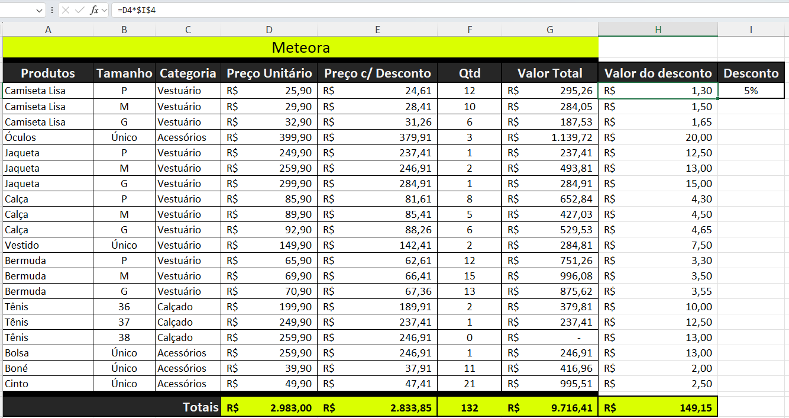Select the Categoria header cell
789x418 pixels.
(x=188, y=73)
